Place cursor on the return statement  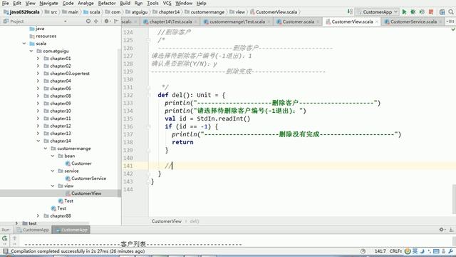click(182, 142)
